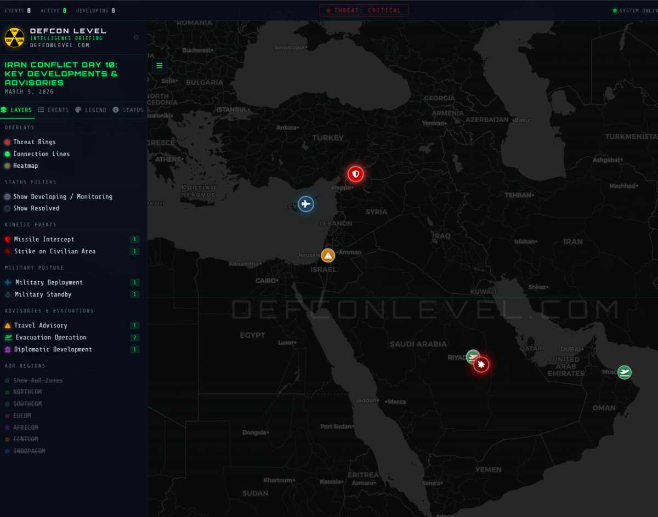Click the red missile intercept marker near Aleppo
This screenshot has width=658, height=517.
point(356,174)
